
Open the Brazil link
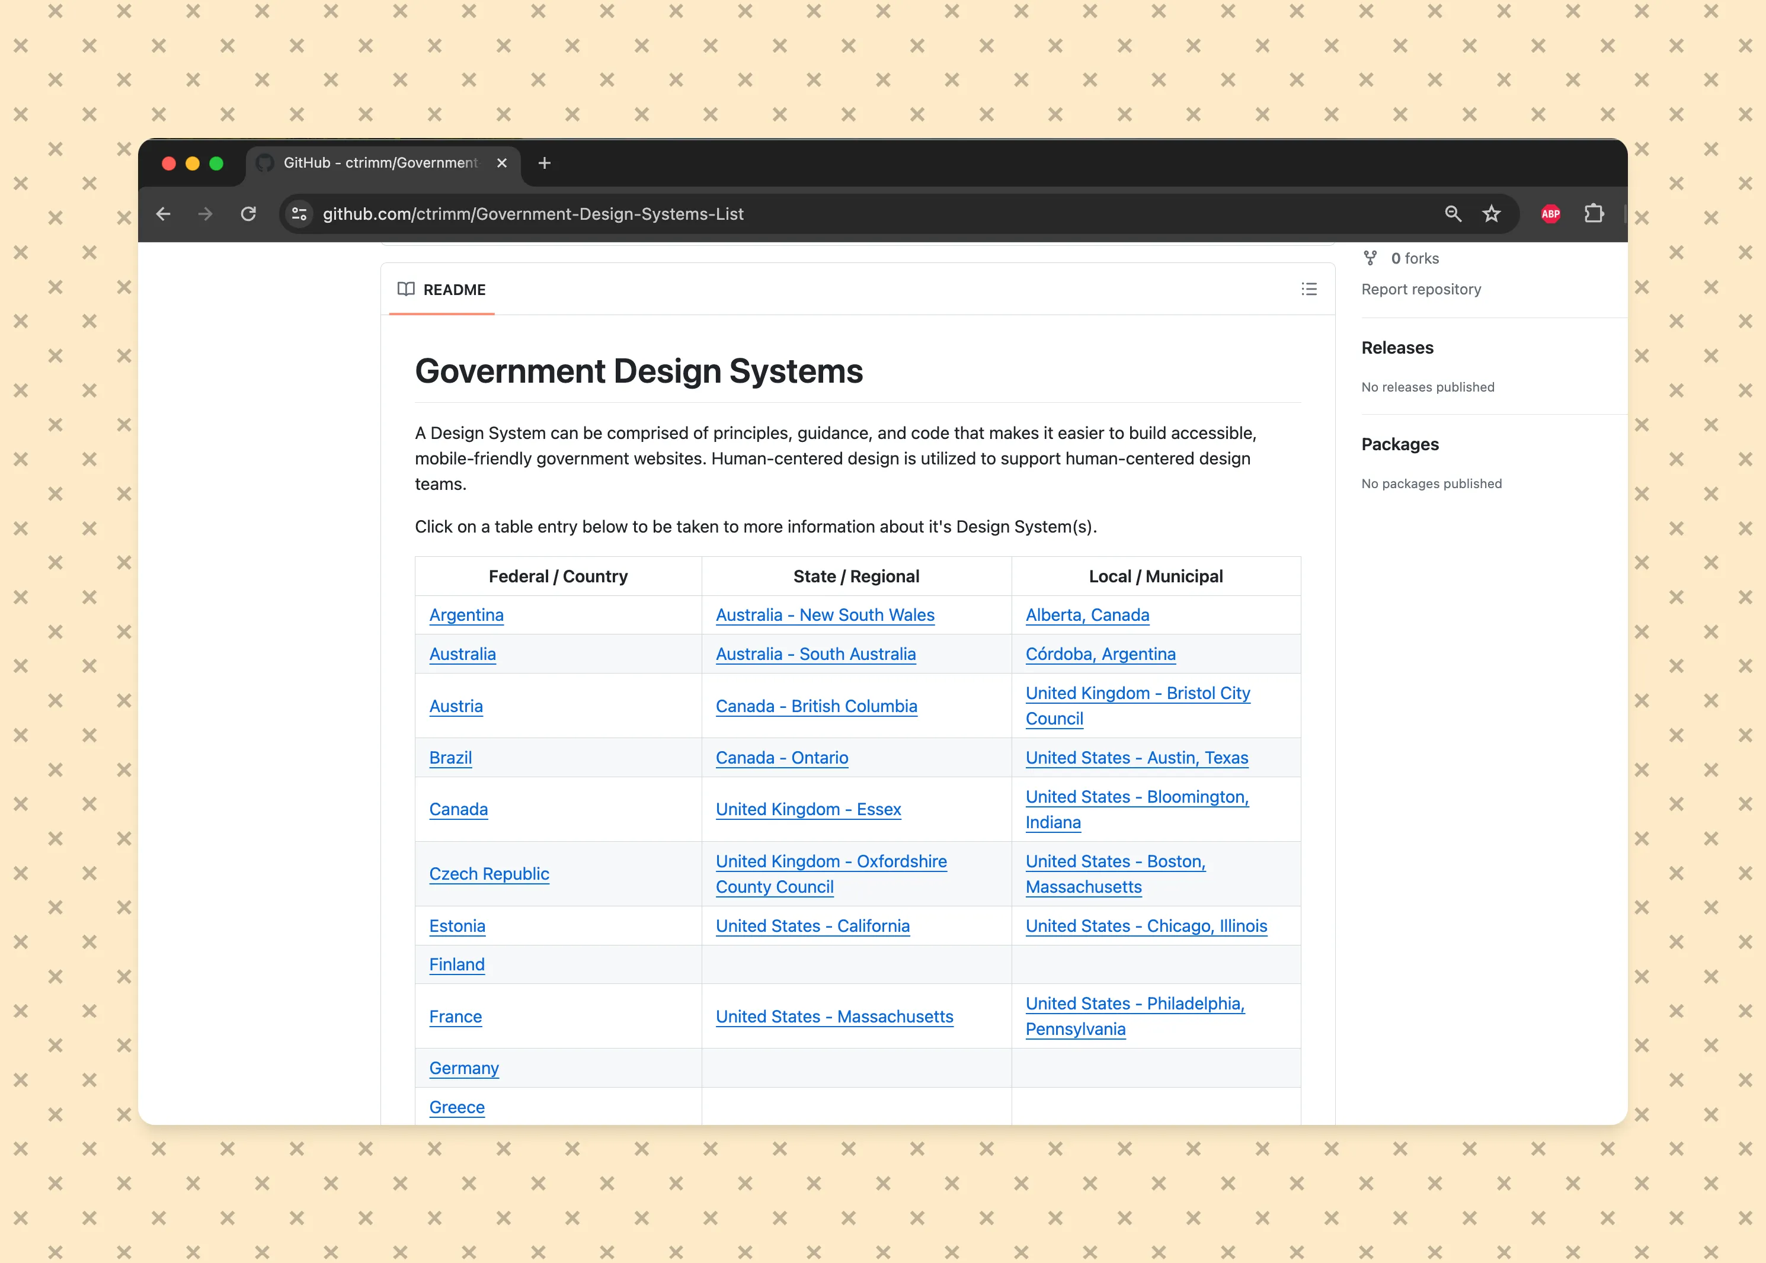(x=450, y=758)
